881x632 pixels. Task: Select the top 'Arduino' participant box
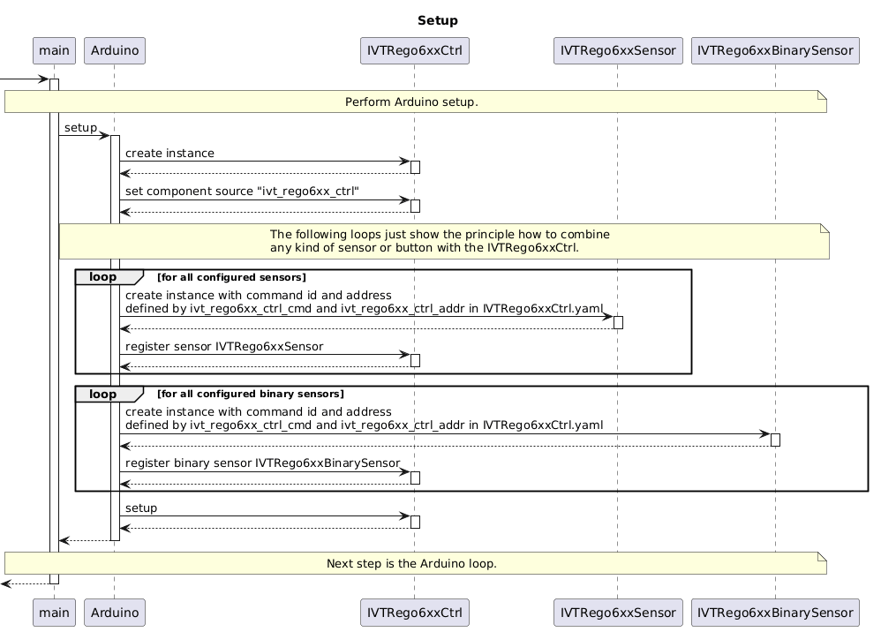(115, 50)
